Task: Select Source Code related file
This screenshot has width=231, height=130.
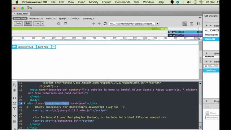Action: [x=20, y=18]
